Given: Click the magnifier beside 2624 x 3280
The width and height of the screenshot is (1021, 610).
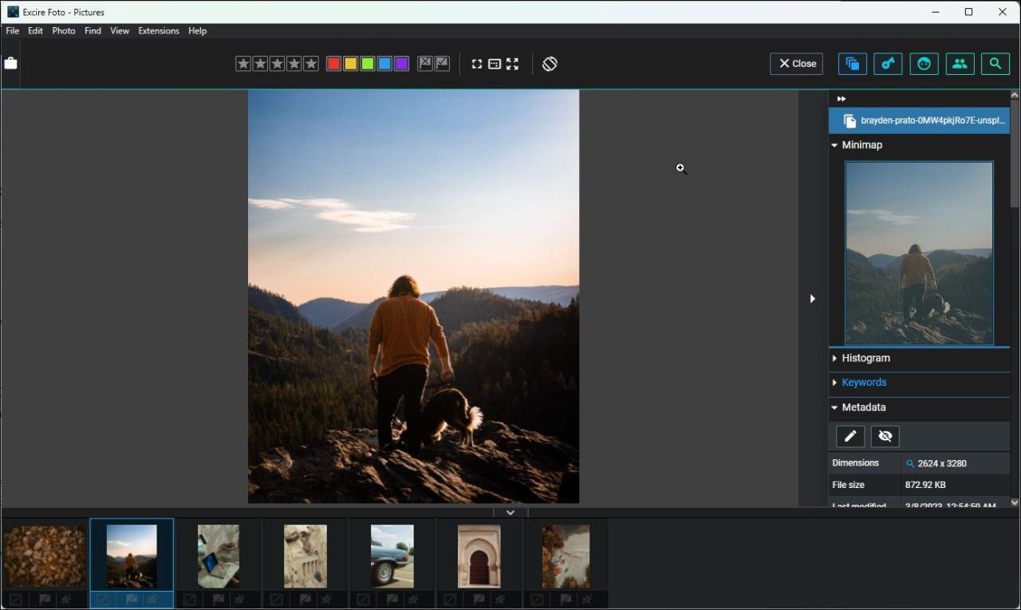Looking at the screenshot, I should click(910, 463).
